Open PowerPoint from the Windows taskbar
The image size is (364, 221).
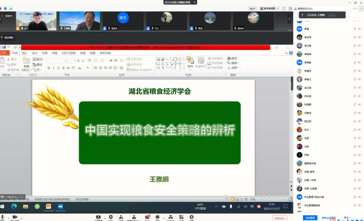[49, 206]
